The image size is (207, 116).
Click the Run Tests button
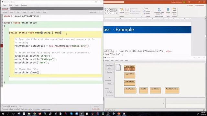[109, 92]
